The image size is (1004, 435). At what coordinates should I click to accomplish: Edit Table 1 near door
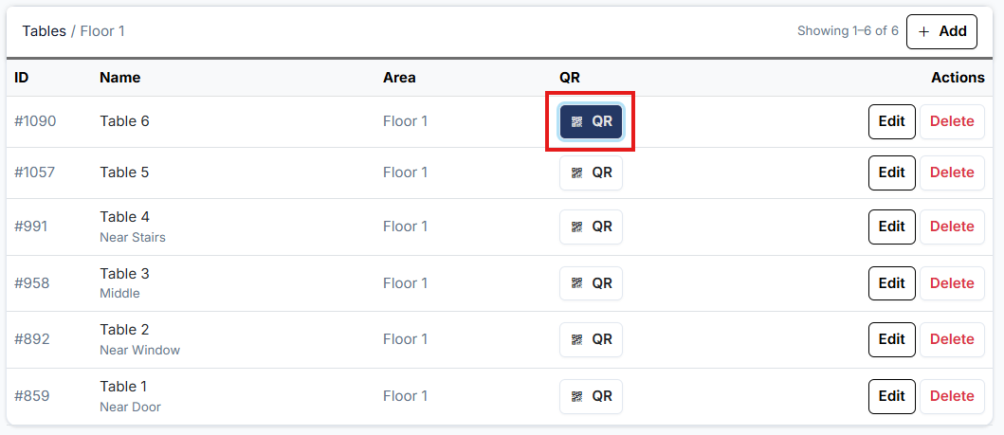pos(891,396)
